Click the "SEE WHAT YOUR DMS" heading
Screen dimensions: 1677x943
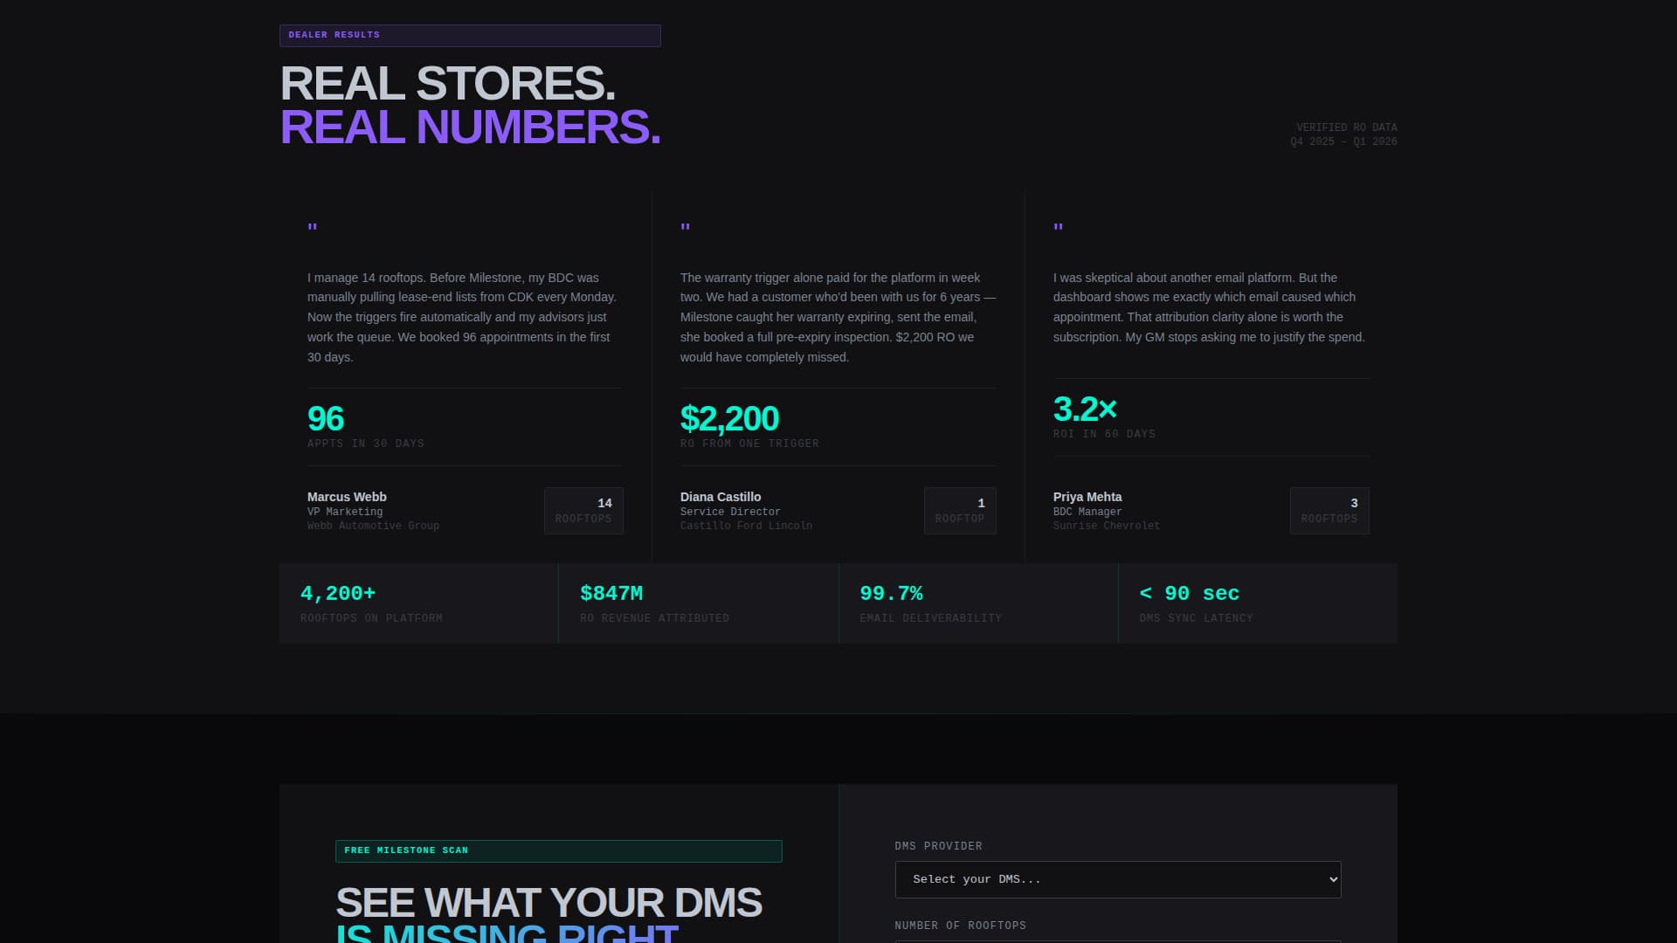549,904
